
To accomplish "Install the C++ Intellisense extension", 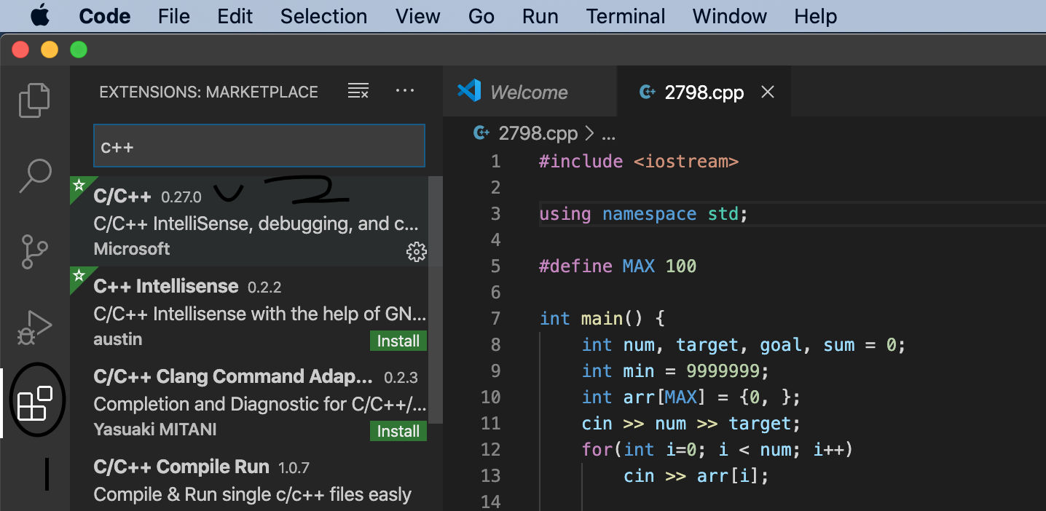I will pos(398,341).
